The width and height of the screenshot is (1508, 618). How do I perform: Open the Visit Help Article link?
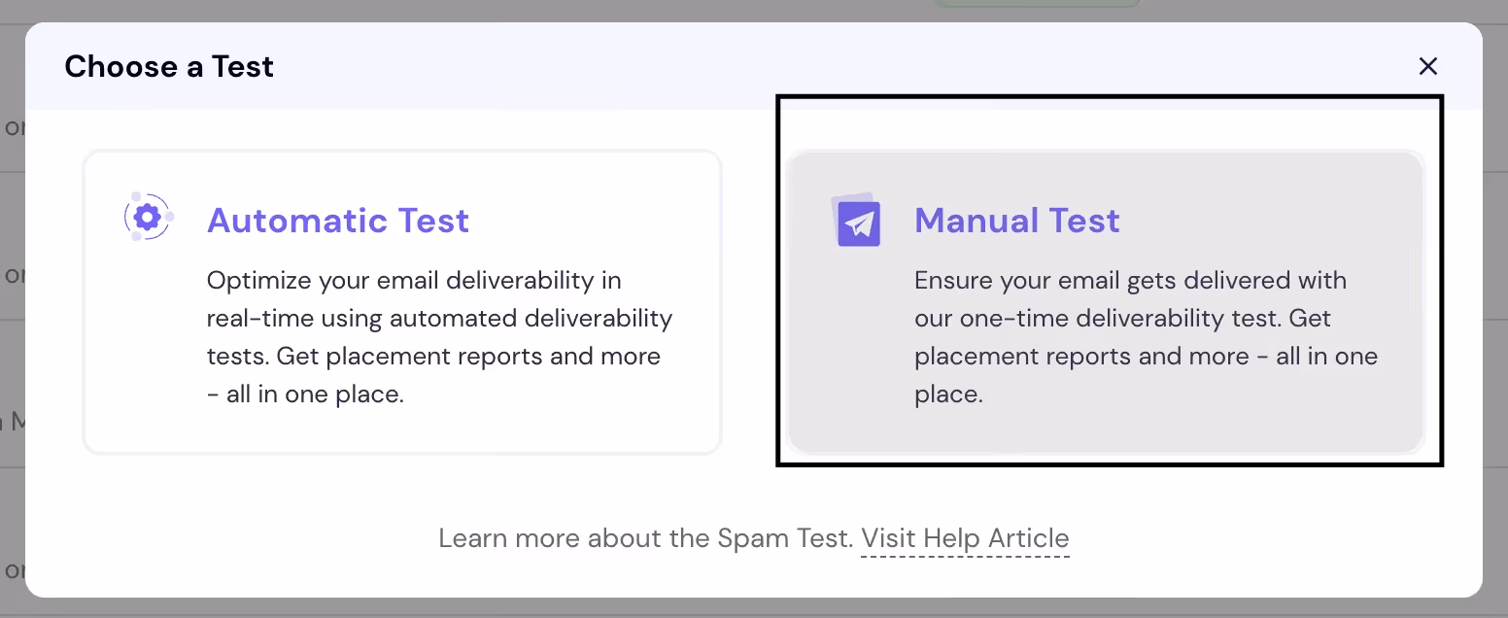[x=965, y=537]
